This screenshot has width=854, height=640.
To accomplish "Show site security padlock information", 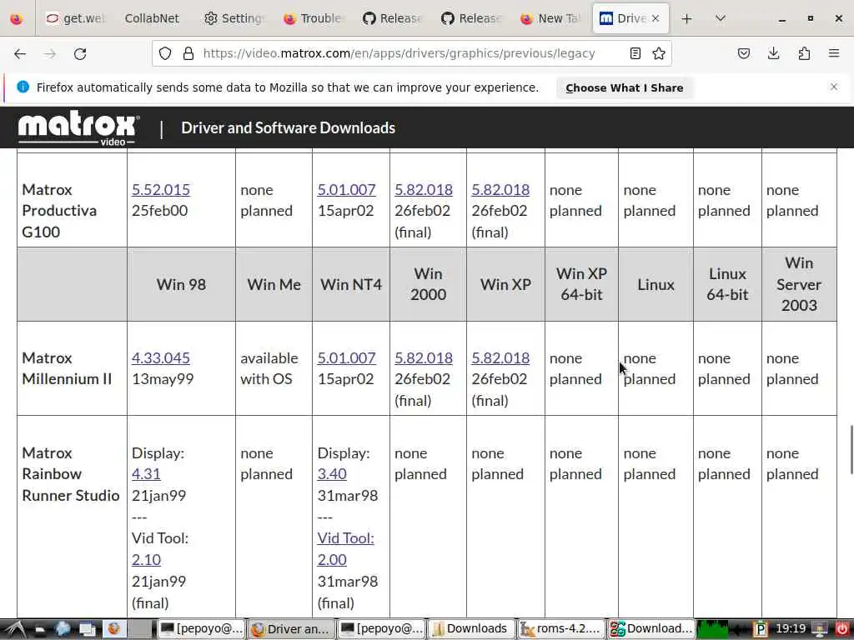I will click(188, 53).
